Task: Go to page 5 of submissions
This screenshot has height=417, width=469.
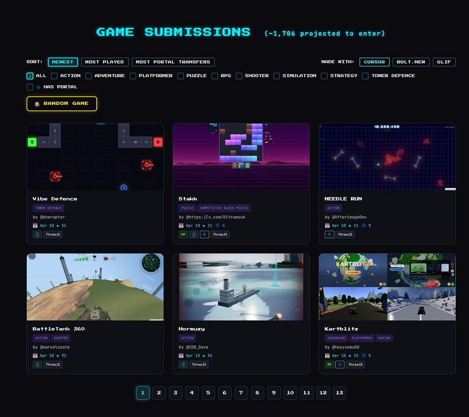Action: pos(208,393)
